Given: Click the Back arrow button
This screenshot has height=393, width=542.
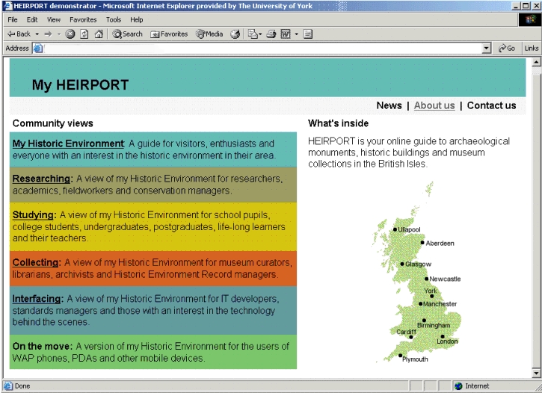Looking at the screenshot, I should tap(19, 34).
